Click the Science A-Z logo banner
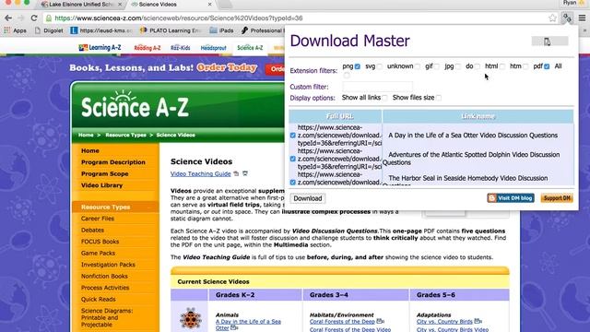The image size is (590, 332). [x=135, y=105]
